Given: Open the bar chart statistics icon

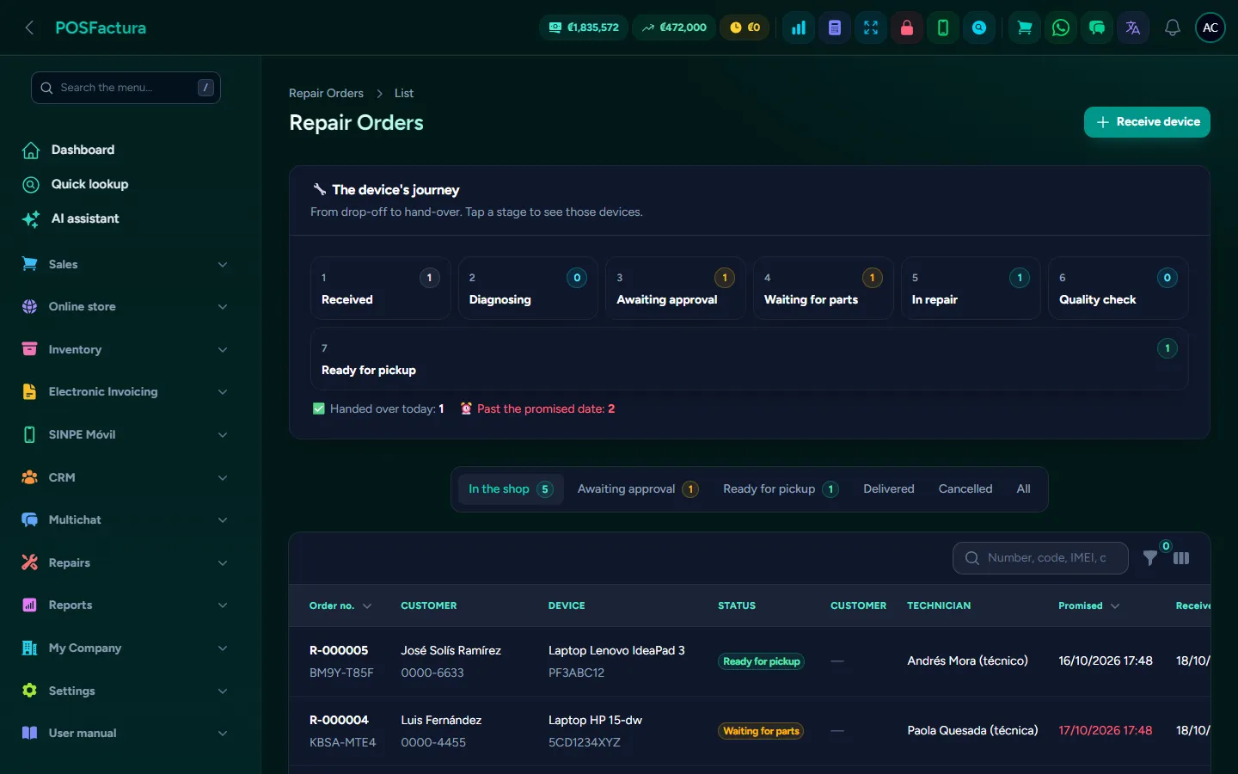Looking at the screenshot, I should pos(799,28).
